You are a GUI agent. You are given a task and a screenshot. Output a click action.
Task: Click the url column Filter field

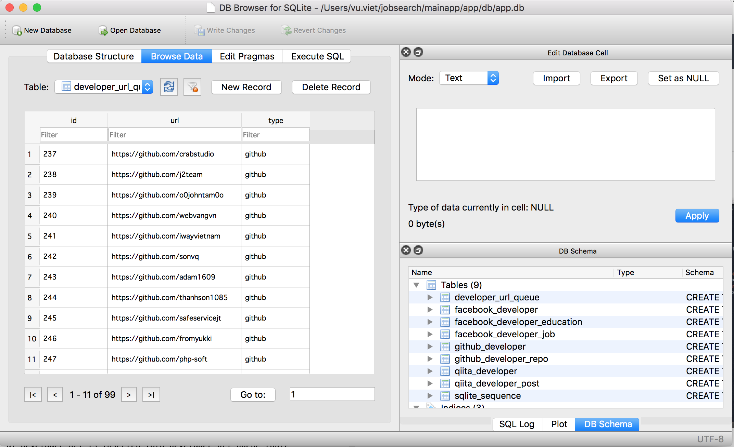point(175,135)
